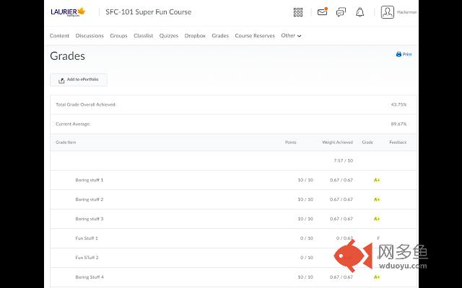This screenshot has width=462, height=288.
Task: Click the Add to ePortfolio button
Action: 79,80
